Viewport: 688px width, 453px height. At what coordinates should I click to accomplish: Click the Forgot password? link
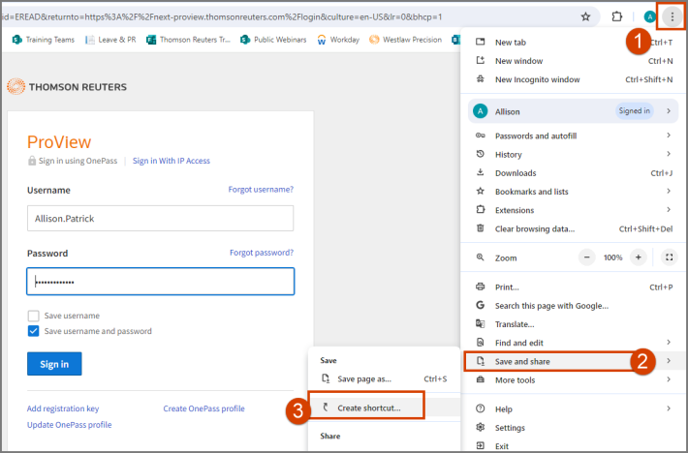click(x=262, y=253)
